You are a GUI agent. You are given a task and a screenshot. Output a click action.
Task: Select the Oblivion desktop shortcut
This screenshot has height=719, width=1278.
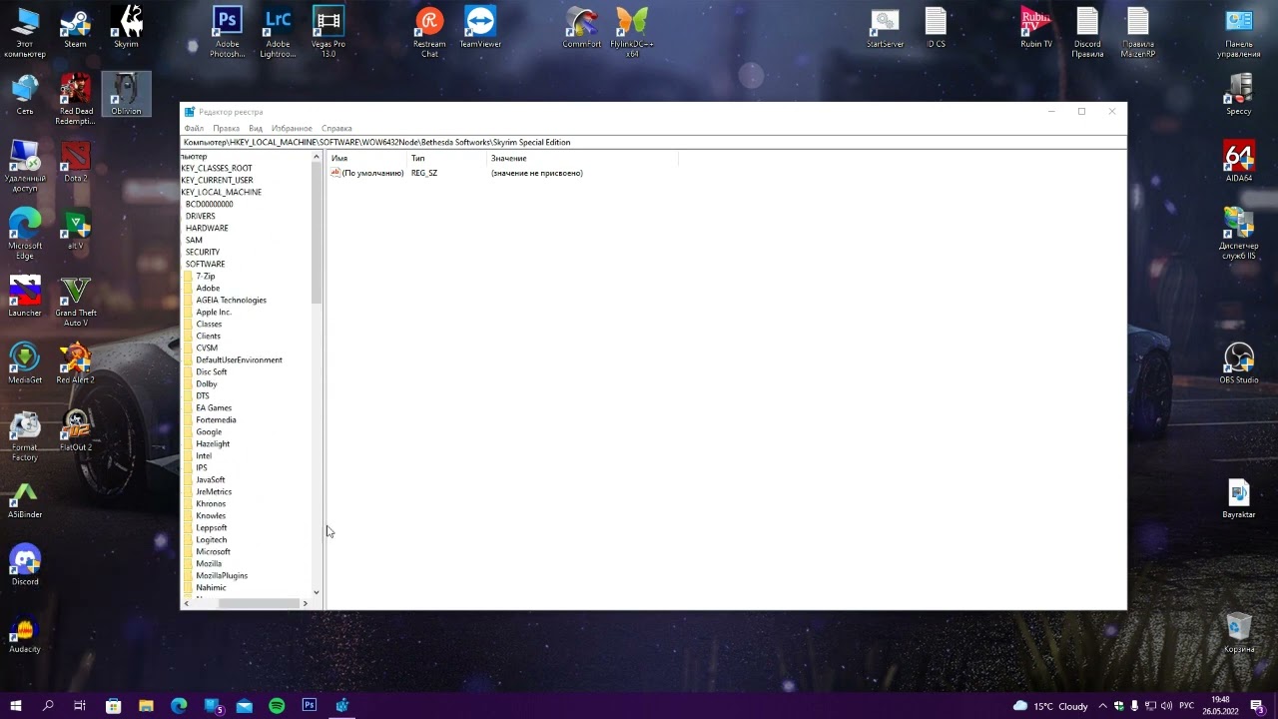coord(126,95)
